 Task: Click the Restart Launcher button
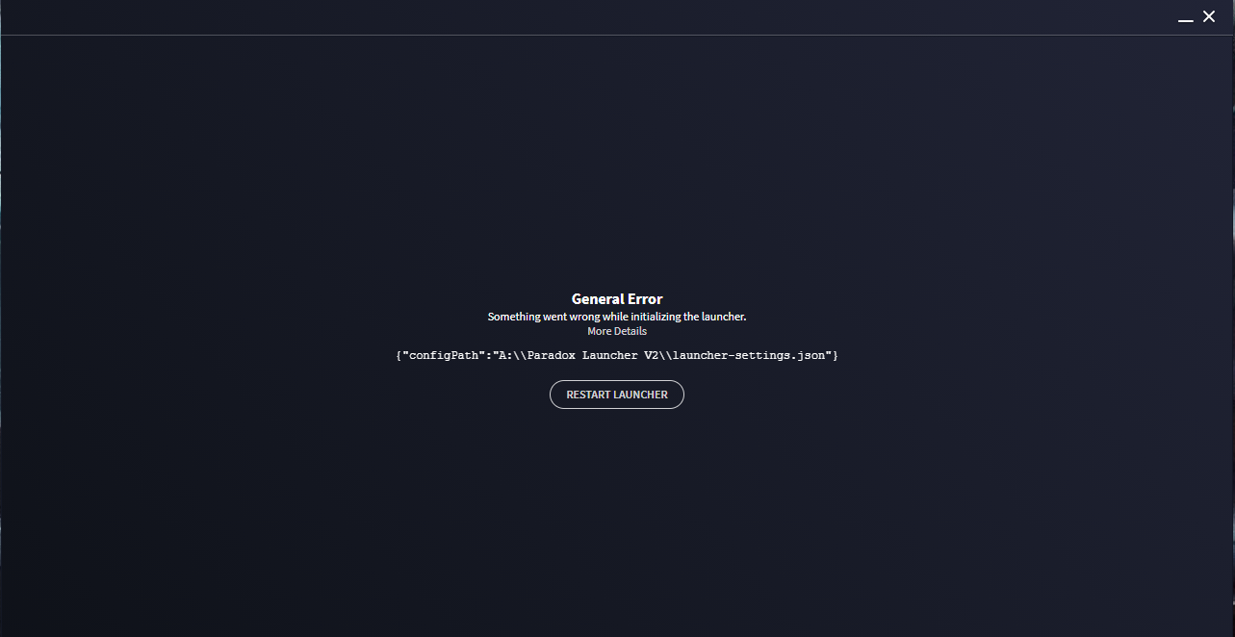[617, 395]
